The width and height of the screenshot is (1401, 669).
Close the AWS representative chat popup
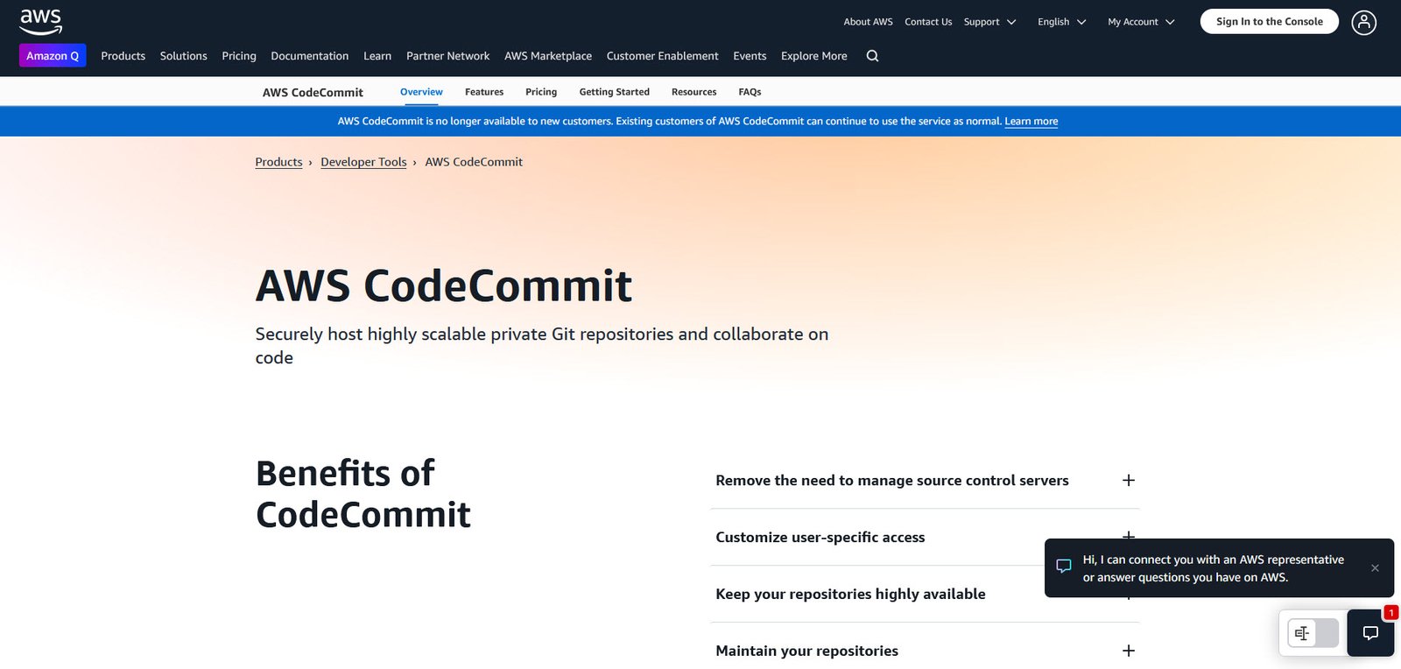1375,568
